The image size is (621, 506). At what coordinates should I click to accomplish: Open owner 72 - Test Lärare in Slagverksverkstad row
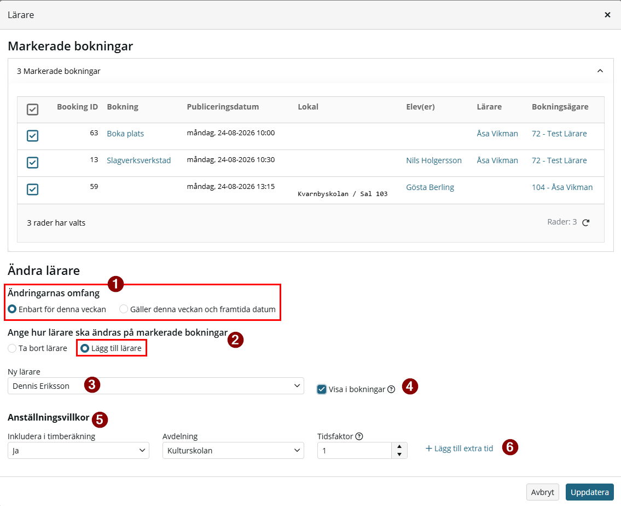coord(559,160)
